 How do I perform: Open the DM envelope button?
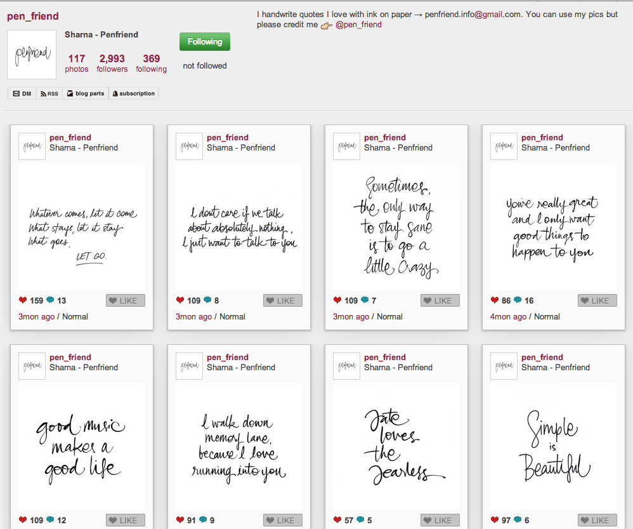pos(22,93)
